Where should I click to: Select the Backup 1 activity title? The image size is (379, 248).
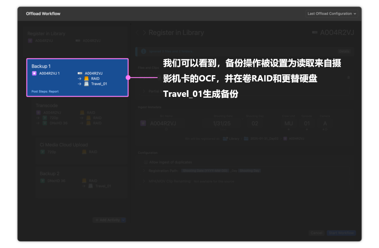[41, 66]
